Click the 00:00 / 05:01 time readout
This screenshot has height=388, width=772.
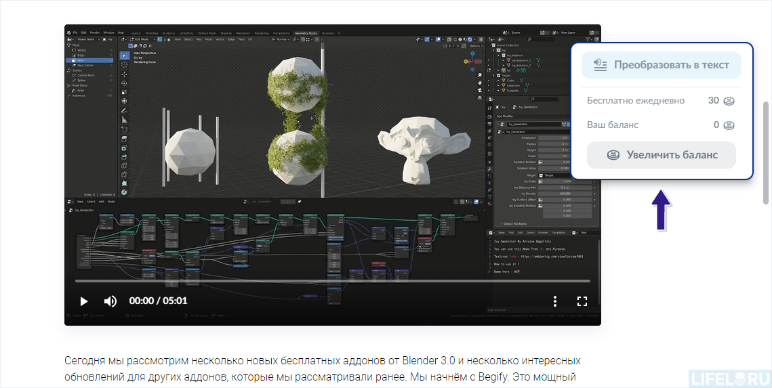coord(158,301)
